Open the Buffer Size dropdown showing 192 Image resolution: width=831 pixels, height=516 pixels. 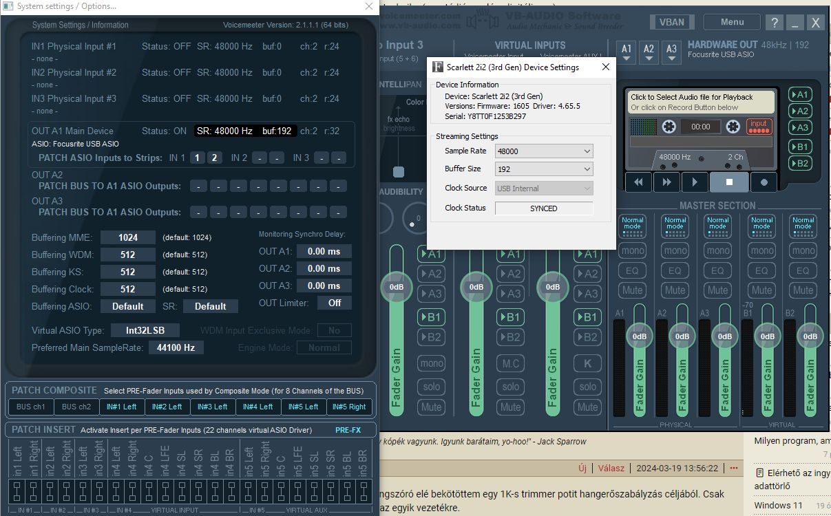(x=544, y=169)
